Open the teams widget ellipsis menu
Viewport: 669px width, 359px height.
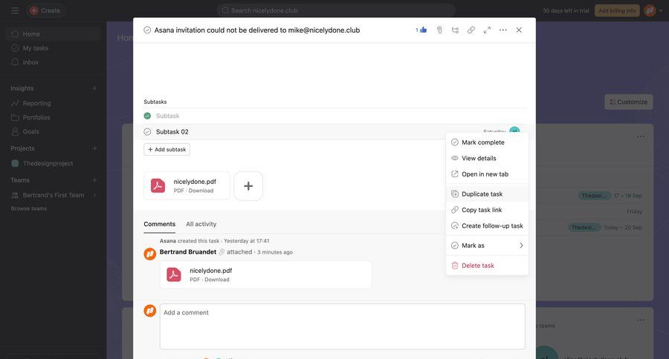641,320
